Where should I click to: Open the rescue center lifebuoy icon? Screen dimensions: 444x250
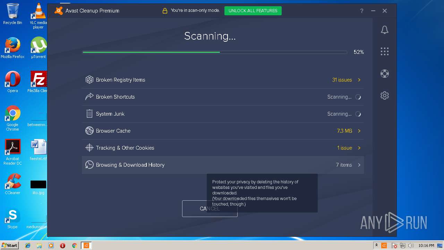tap(384, 74)
